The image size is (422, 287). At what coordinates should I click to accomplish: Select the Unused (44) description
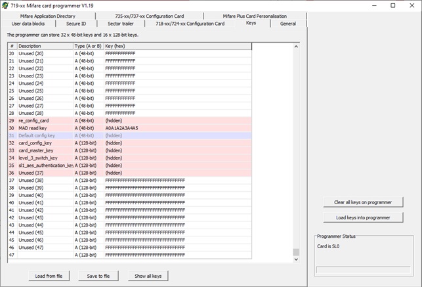pos(31,225)
